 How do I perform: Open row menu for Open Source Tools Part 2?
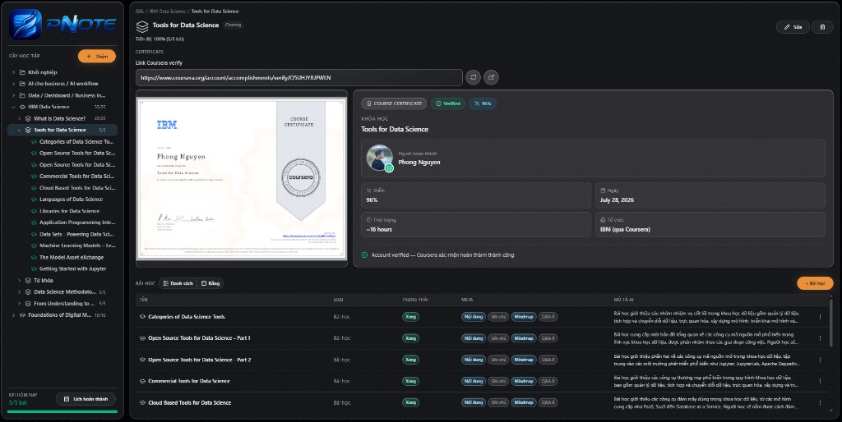click(820, 360)
